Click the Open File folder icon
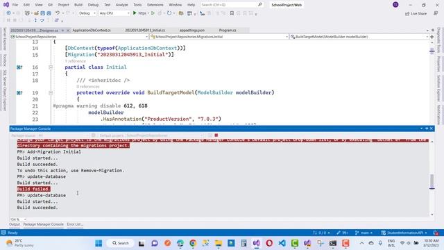The height and width of the screenshot is (250, 444). [x=36, y=13]
